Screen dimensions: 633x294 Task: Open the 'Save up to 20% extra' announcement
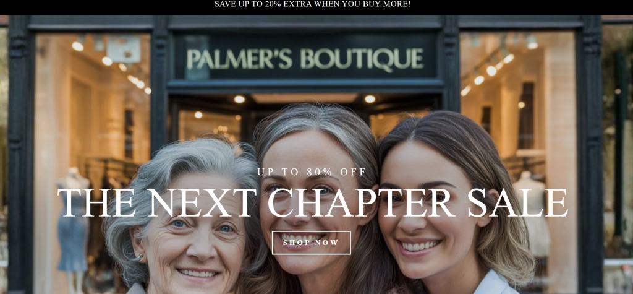(x=312, y=4)
